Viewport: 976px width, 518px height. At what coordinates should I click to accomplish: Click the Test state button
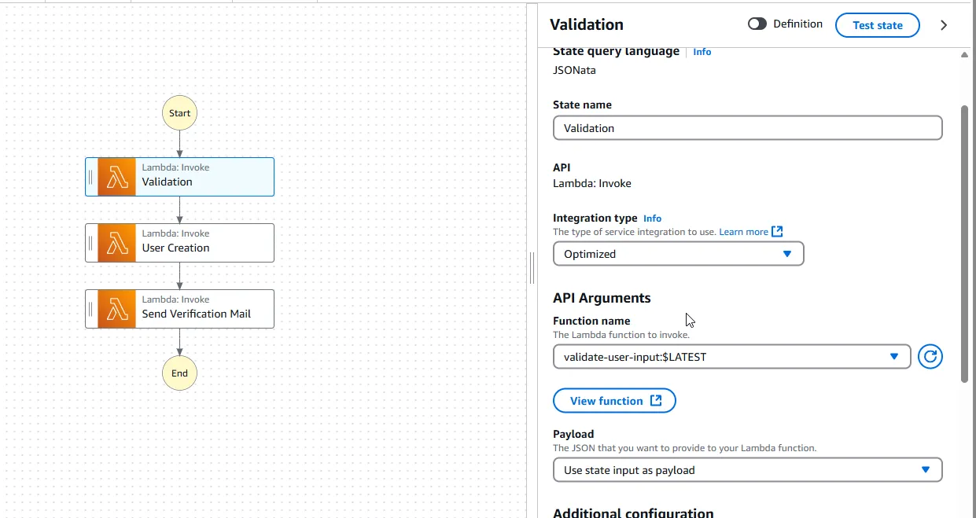click(x=877, y=25)
